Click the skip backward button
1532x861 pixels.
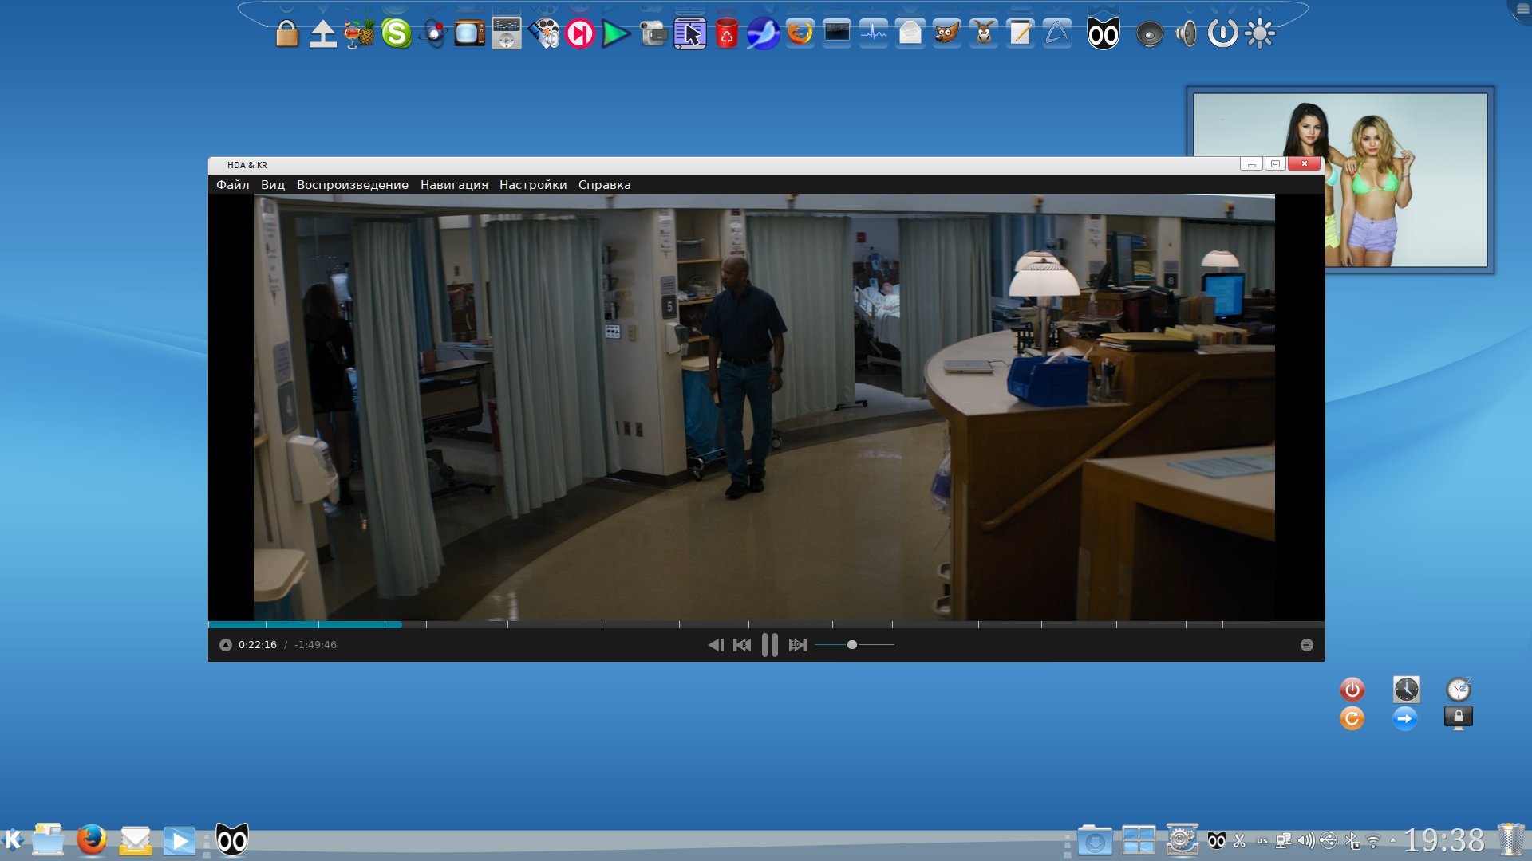coord(742,645)
